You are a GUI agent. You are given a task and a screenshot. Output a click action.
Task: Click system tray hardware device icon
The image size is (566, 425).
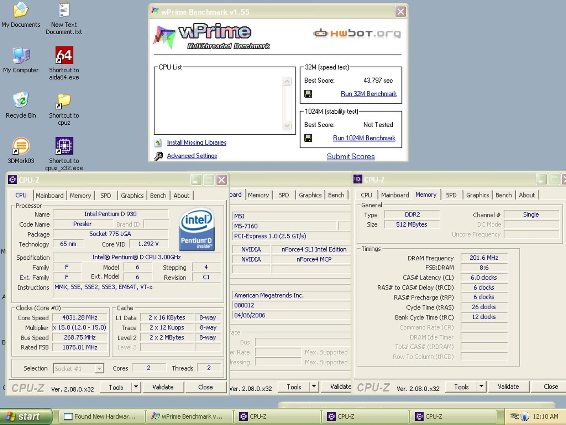(515, 416)
